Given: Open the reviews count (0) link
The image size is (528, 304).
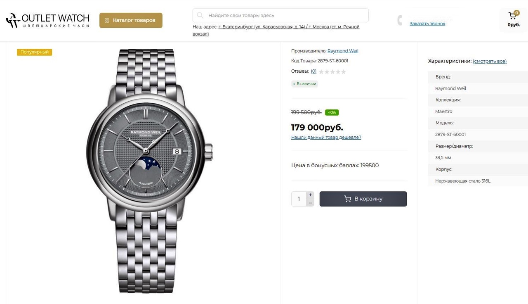Looking at the screenshot, I should coord(313,71).
